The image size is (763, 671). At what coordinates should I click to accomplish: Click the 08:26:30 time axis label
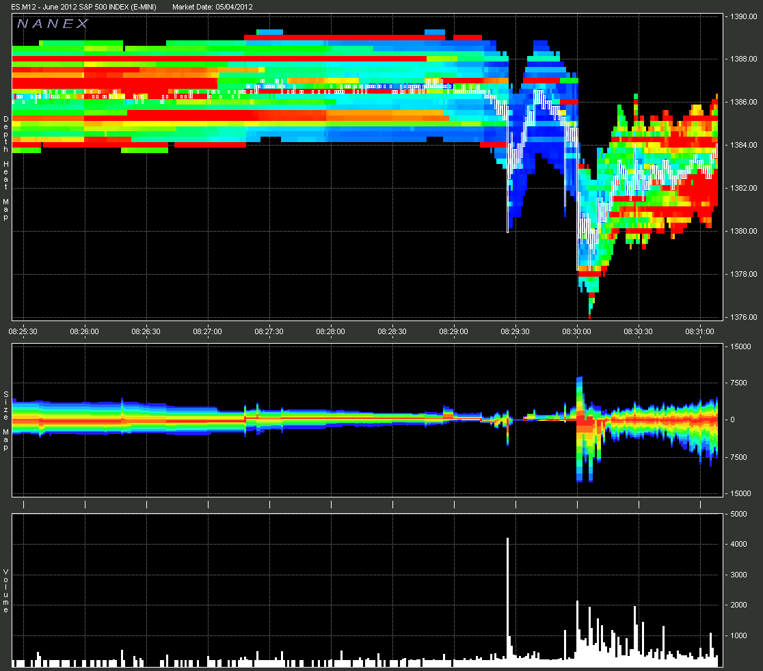point(146,331)
